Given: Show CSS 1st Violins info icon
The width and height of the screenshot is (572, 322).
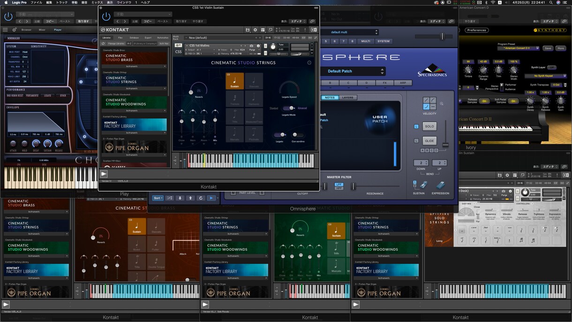Looking at the screenshot, I should (x=258, y=46).
